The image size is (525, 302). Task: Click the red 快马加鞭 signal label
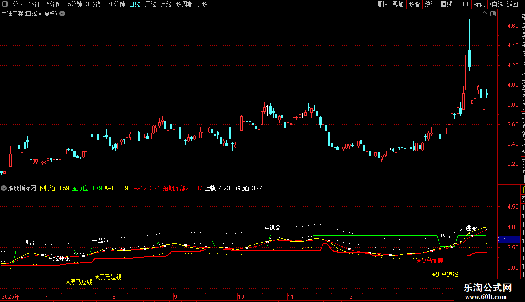point(430,261)
